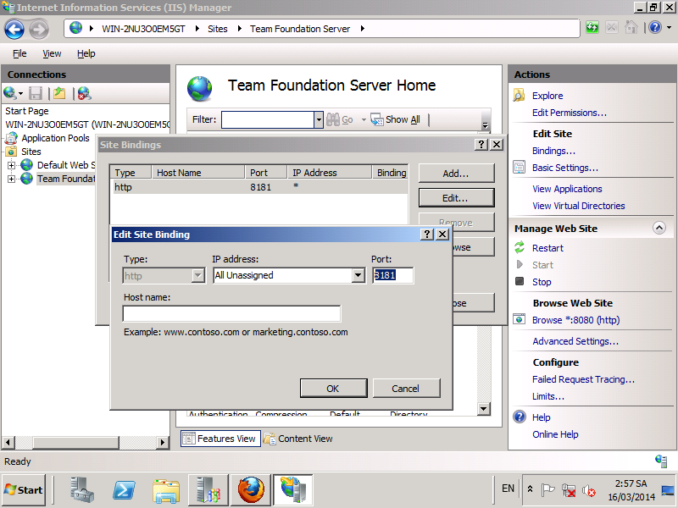Screen dimensions: 678x508
Task: Click the Start Page tree item
Action: (x=27, y=111)
